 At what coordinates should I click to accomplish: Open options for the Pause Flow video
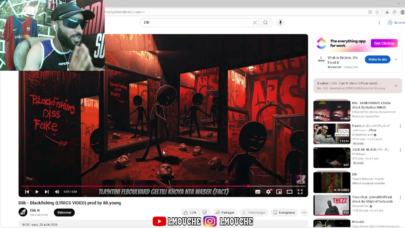tap(400, 126)
